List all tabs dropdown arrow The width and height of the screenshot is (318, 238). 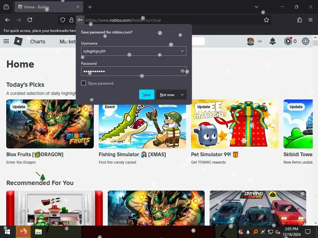tap(256, 7)
